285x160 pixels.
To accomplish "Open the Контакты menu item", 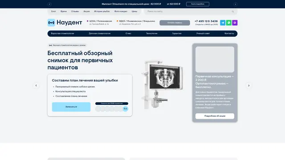I will tap(229, 33).
